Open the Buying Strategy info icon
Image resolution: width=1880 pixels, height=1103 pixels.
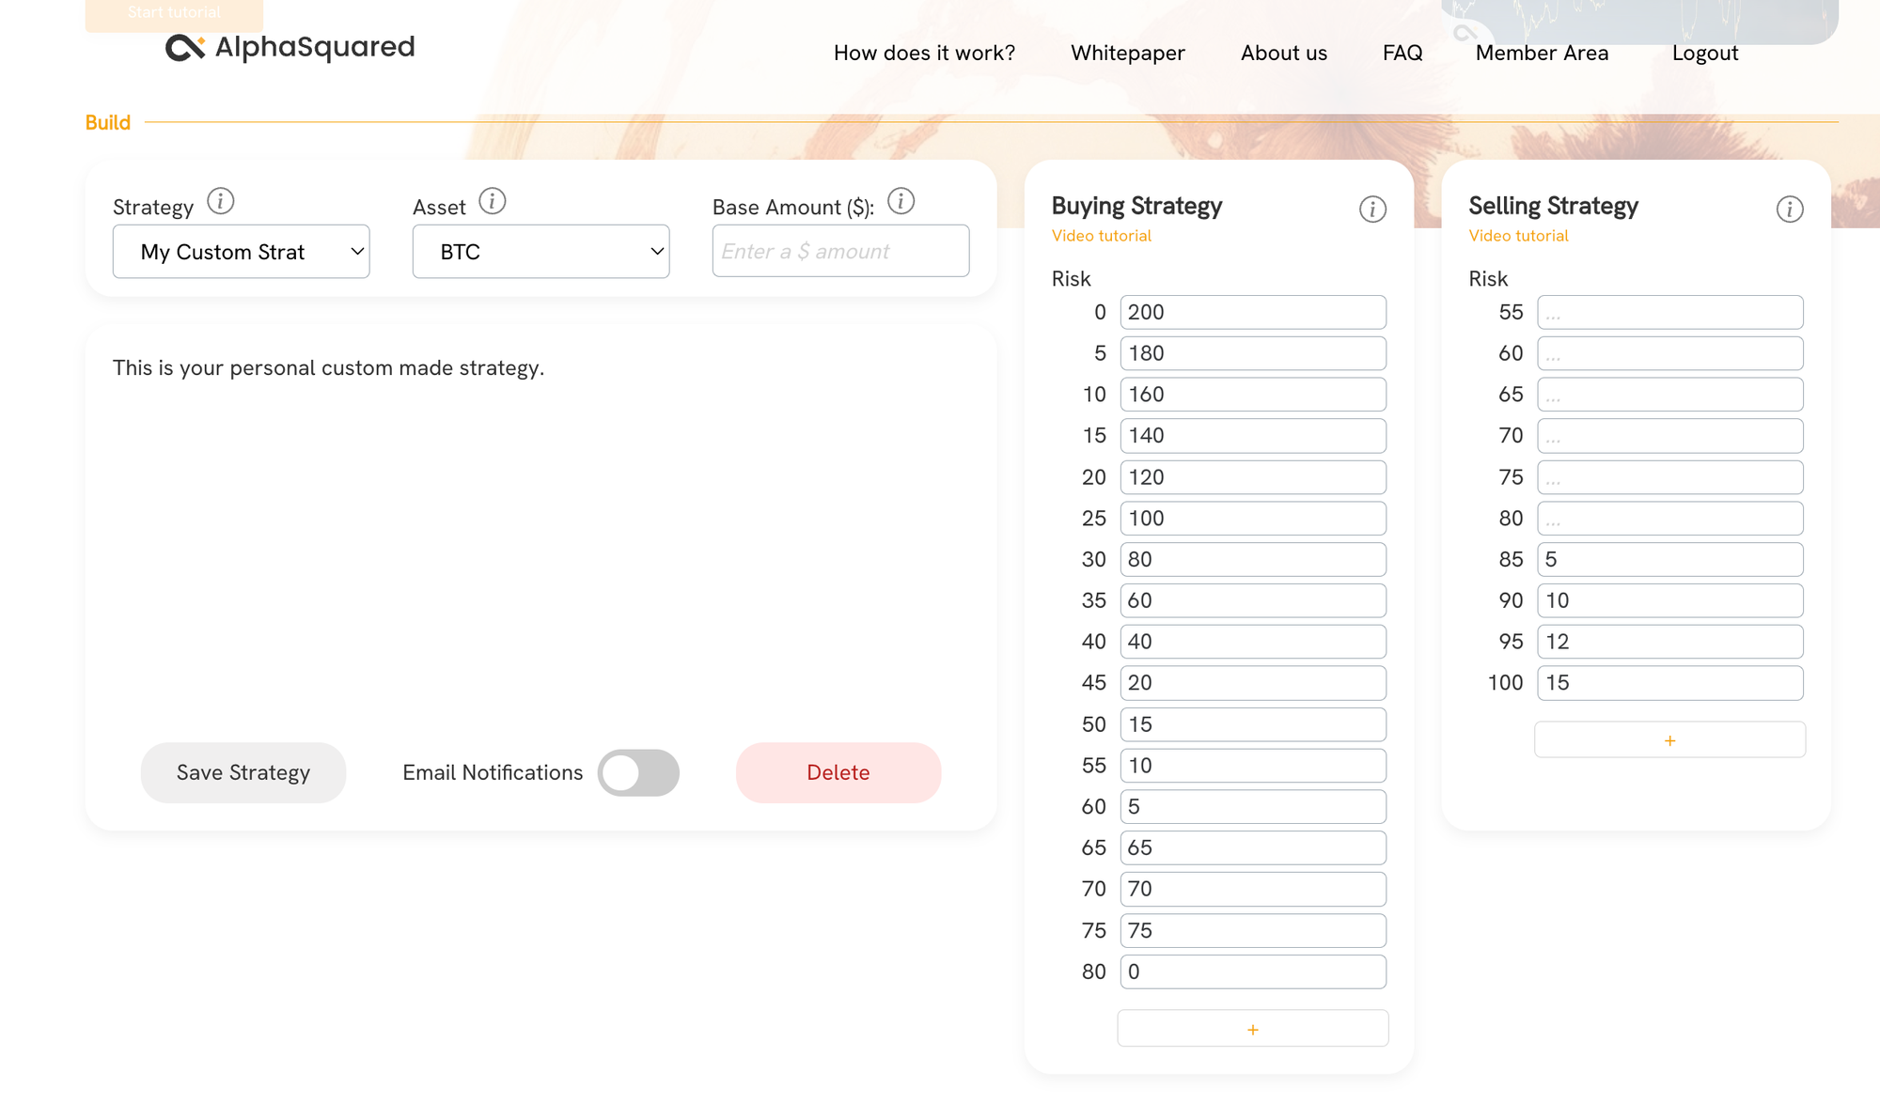point(1372,210)
